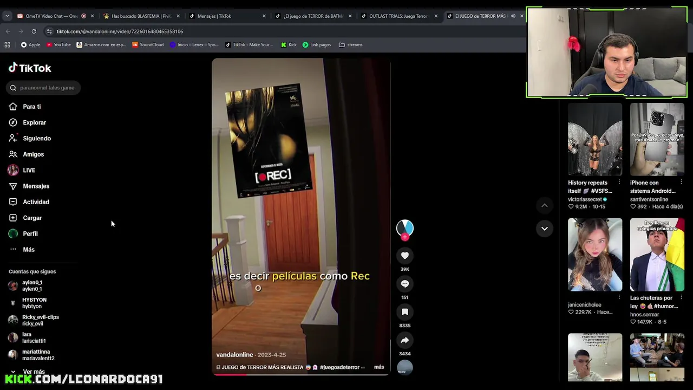The width and height of the screenshot is (693, 390).
Task: Click the tiktok.com address bar URL
Action: click(x=120, y=31)
